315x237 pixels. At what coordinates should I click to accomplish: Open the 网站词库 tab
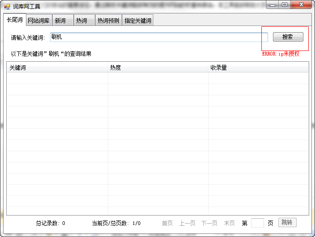point(39,20)
